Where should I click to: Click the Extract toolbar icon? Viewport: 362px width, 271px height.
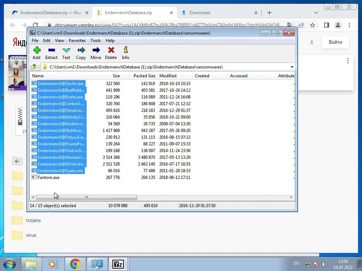tap(51, 53)
